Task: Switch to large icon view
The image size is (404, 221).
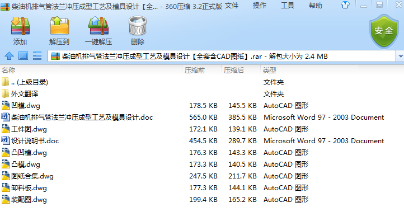Action: click(x=23, y=56)
